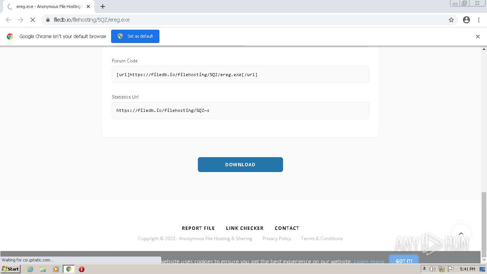Click the blue DOWNLOAD button

pyautogui.click(x=240, y=164)
